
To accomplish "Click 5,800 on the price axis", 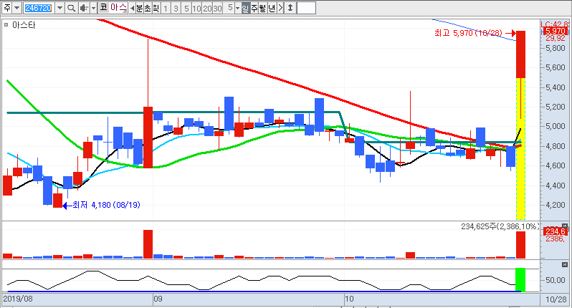I will 556,48.
